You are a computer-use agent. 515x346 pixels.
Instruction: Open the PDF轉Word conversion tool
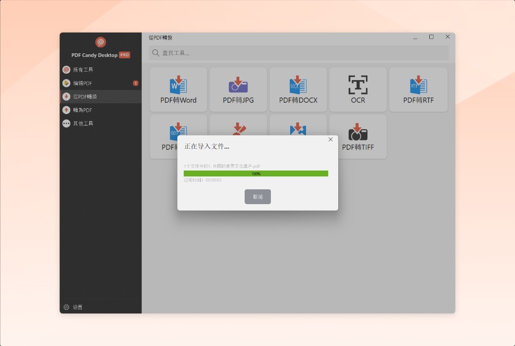[178, 89]
